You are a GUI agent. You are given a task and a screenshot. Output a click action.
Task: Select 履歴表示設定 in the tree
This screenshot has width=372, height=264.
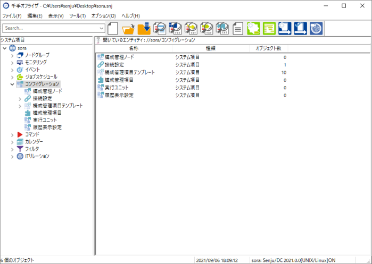coord(47,127)
